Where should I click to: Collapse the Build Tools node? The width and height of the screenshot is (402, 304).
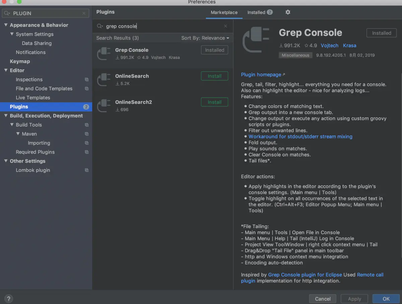(x=12, y=125)
